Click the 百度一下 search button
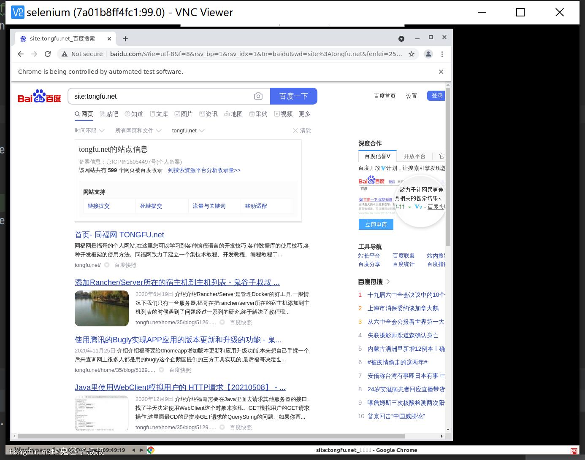The height and width of the screenshot is (460, 585). point(294,96)
